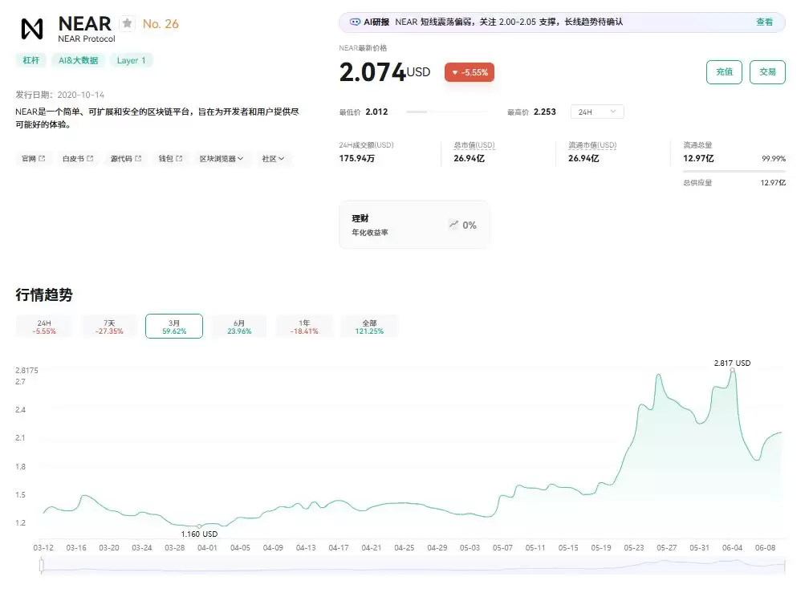Click the 发行日期 2020-10-14 text

coord(60,95)
